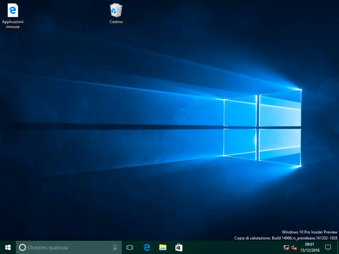Activate the Cortana microphone icon
This screenshot has height=254, width=339.
(x=115, y=247)
